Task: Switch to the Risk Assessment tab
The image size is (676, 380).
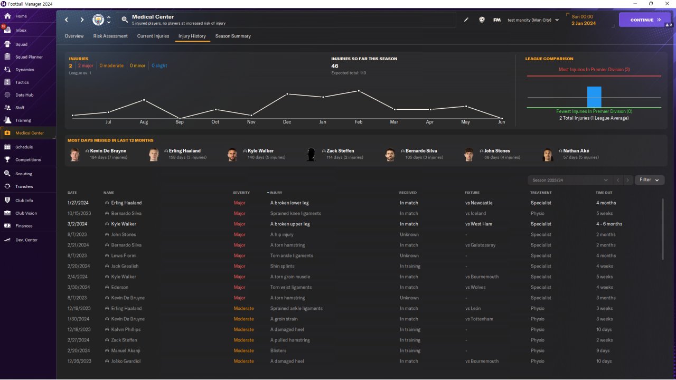Action: click(110, 36)
